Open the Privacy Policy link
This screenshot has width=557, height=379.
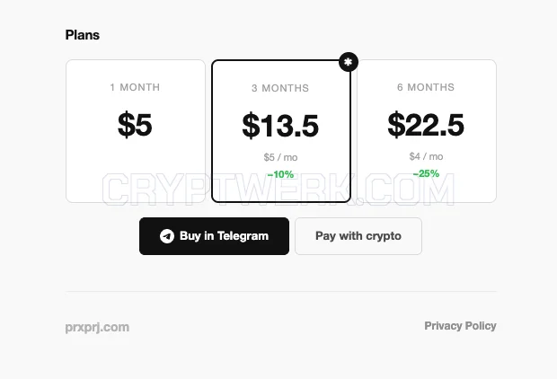pos(460,326)
